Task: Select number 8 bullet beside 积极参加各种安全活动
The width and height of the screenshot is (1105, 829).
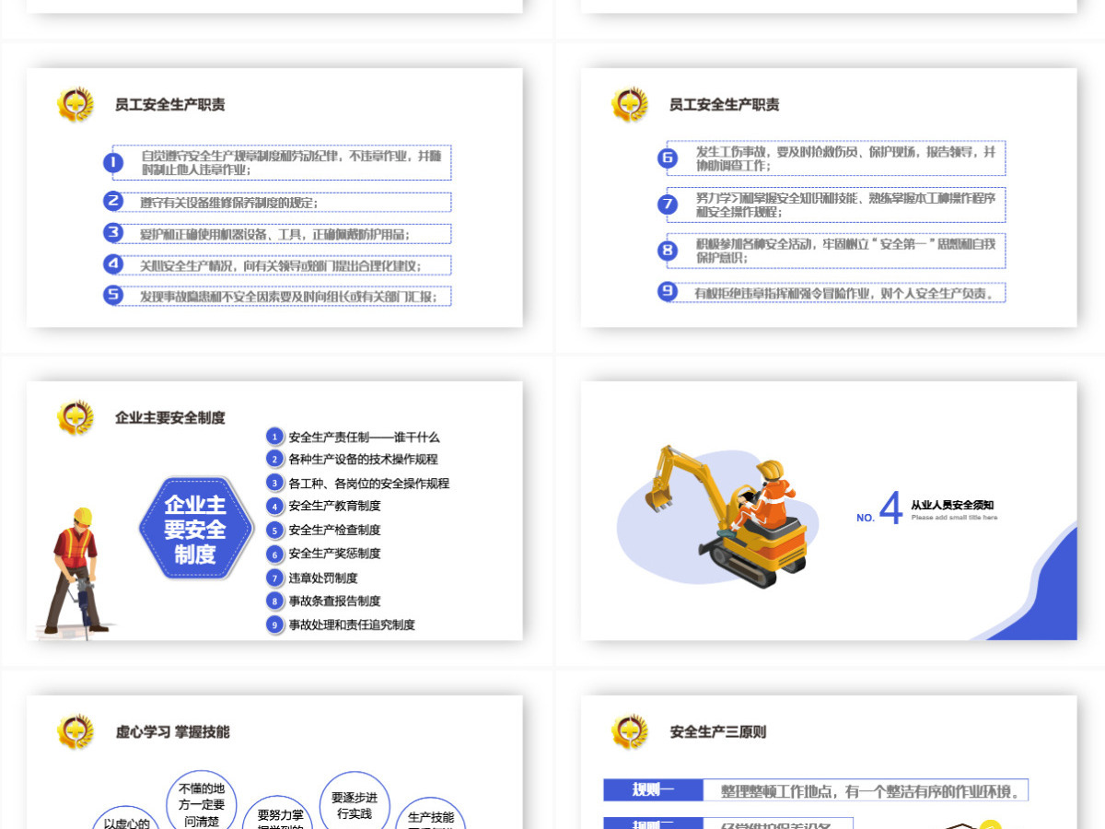Action: 668,250
